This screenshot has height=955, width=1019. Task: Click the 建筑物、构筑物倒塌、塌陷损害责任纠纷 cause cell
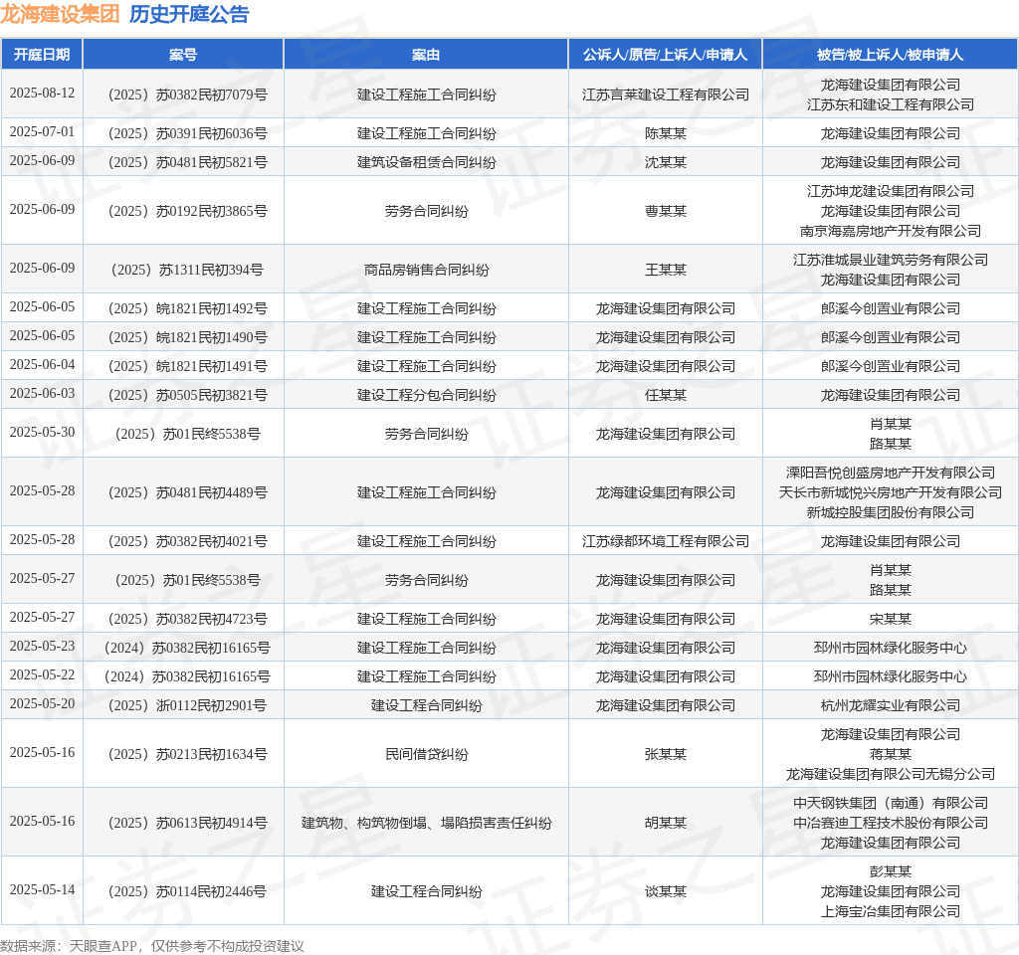pos(426,823)
